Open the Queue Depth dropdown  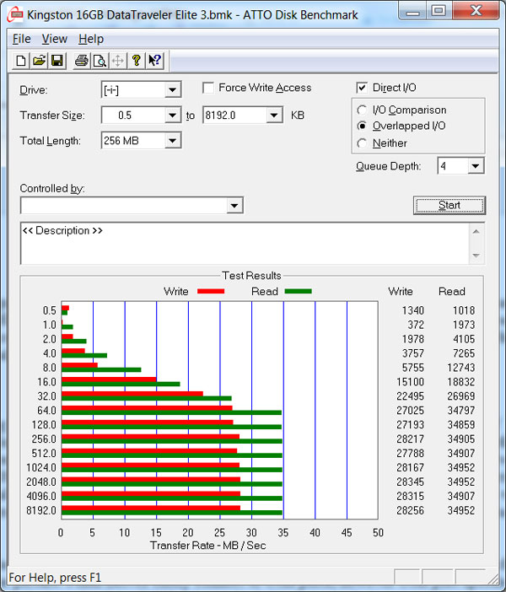[476, 166]
